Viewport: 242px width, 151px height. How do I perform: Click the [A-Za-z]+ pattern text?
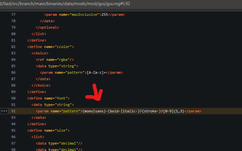97,72
